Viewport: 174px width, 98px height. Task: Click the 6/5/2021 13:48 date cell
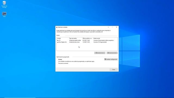(86, 40)
